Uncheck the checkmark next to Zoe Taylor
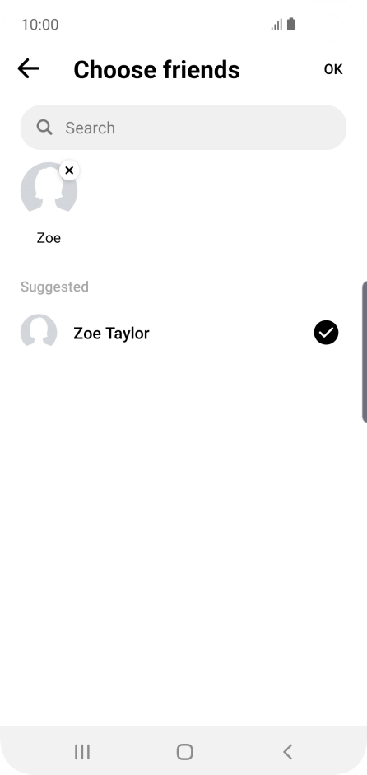367x775 pixels. 326,333
